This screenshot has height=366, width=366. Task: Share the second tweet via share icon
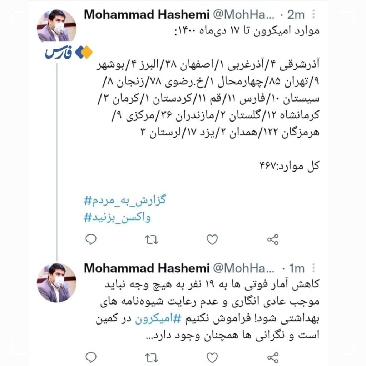(x=273, y=357)
